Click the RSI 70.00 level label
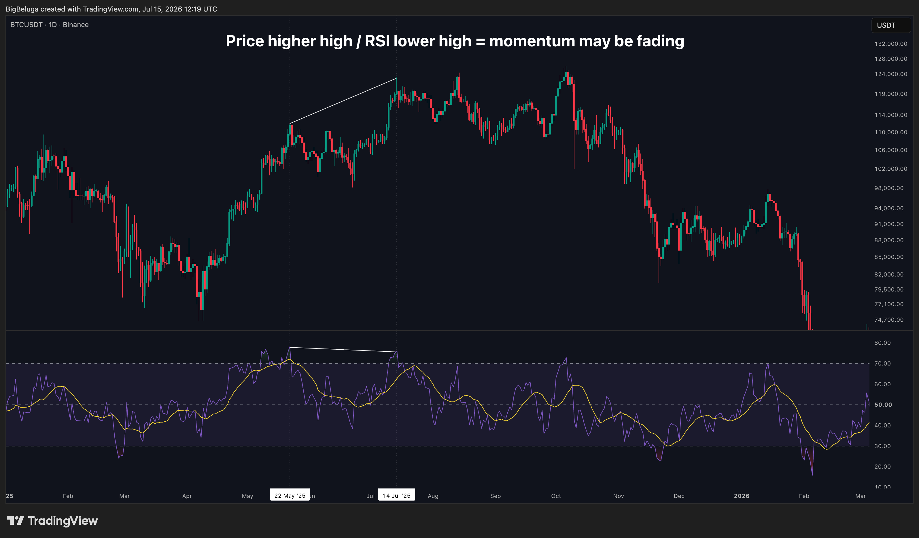This screenshot has width=919, height=538. point(882,363)
